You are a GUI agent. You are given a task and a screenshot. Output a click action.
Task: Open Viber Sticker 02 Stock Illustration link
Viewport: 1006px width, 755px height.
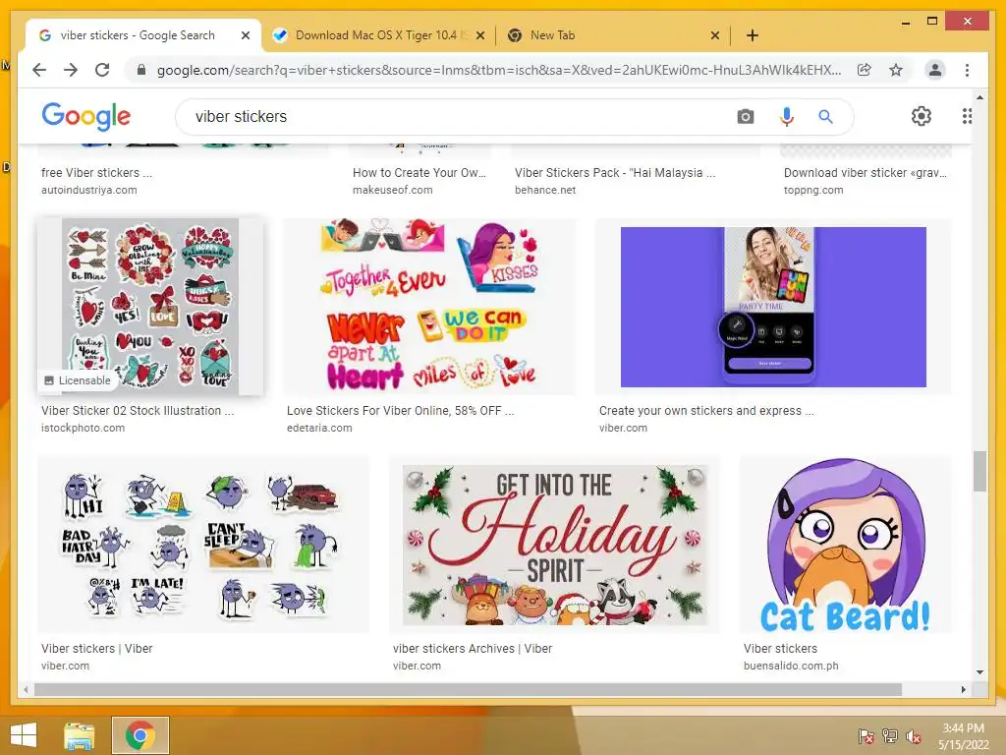(138, 411)
